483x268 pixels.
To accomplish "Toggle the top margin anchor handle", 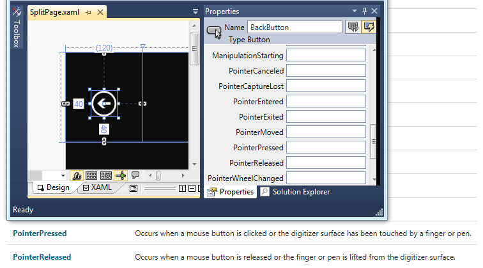I will [x=104, y=54].
